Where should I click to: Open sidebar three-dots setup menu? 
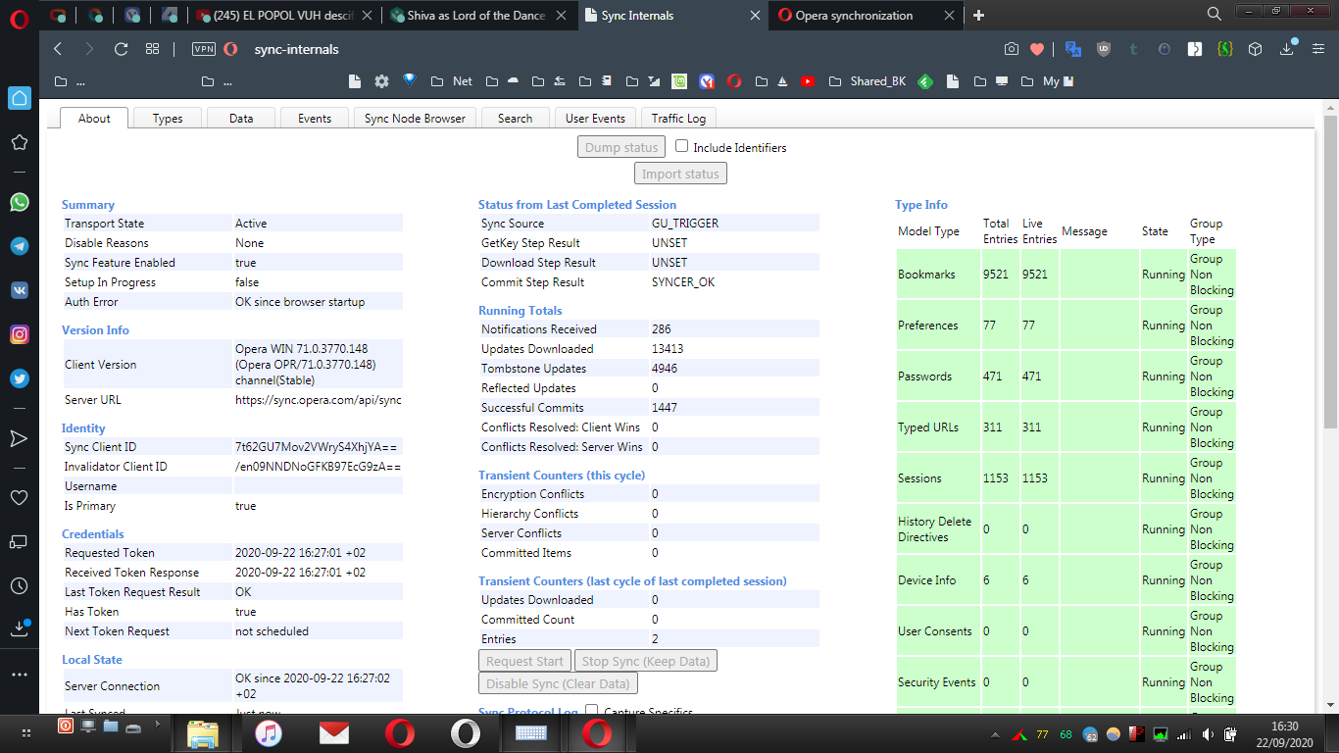[19, 675]
